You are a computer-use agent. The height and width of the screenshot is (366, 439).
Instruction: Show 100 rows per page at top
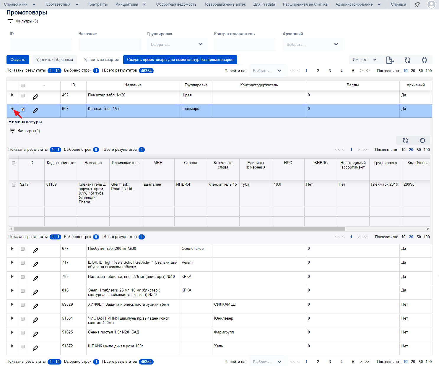(x=429, y=71)
